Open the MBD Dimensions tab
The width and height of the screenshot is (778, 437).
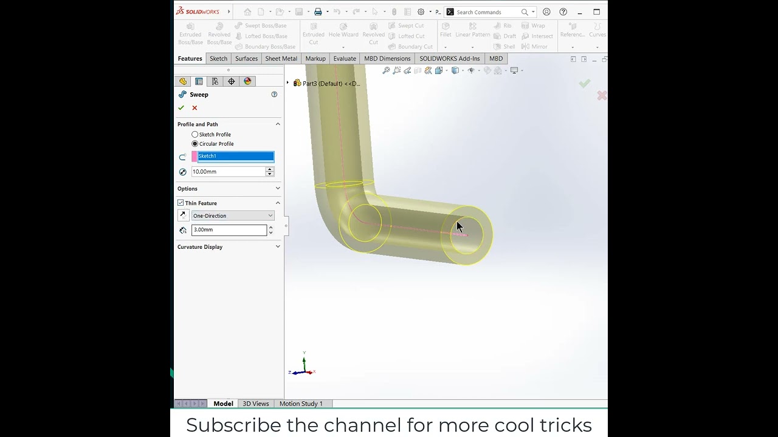[387, 59]
